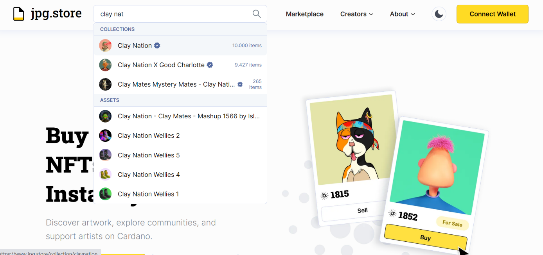Click Clay Nation collection avatar
This screenshot has height=255, width=543.
tap(105, 45)
